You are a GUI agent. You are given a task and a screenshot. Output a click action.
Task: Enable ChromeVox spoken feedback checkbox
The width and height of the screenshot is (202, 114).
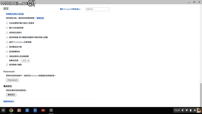coord(7,42)
